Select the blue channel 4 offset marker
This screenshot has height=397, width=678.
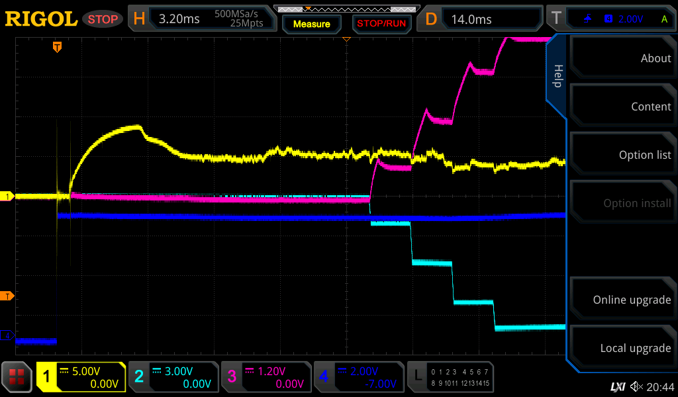(x=8, y=335)
